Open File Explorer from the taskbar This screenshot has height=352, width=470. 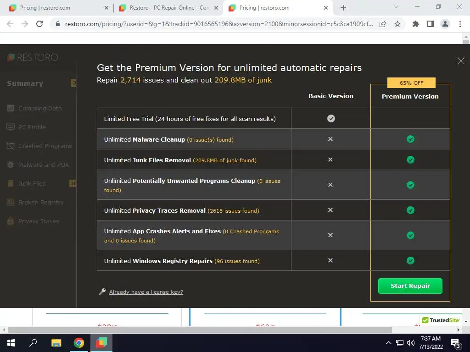[56, 343]
